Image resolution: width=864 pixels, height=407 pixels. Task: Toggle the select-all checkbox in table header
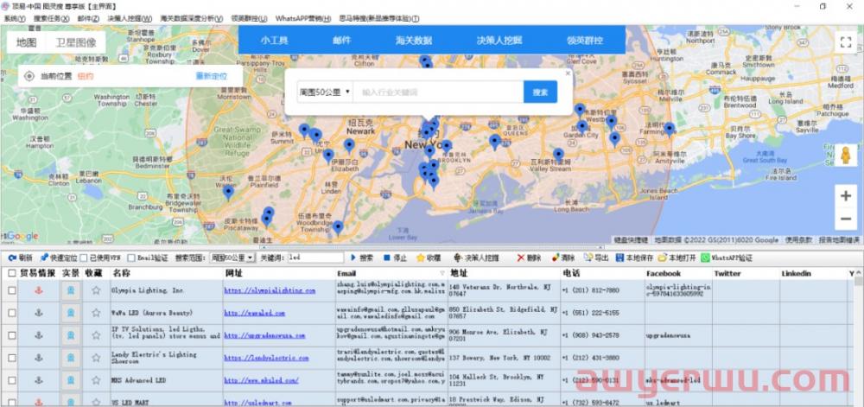[12, 273]
